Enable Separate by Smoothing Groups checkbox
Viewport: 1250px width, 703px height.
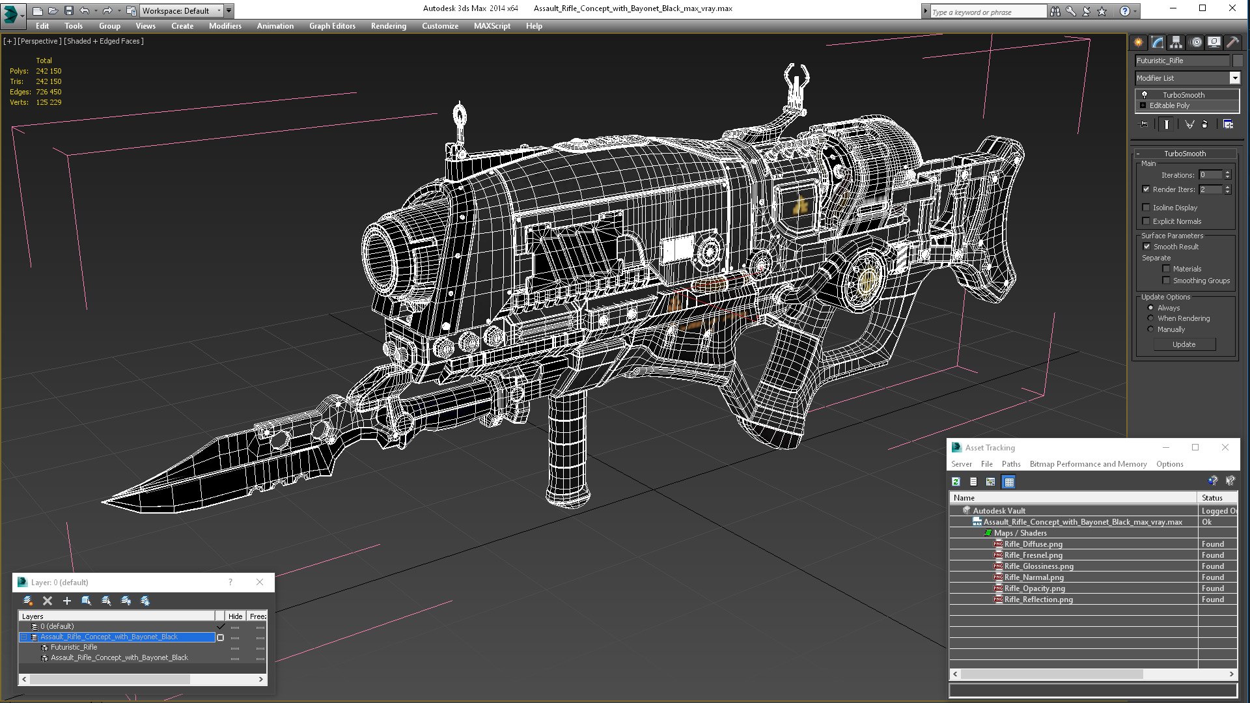pyautogui.click(x=1166, y=281)
